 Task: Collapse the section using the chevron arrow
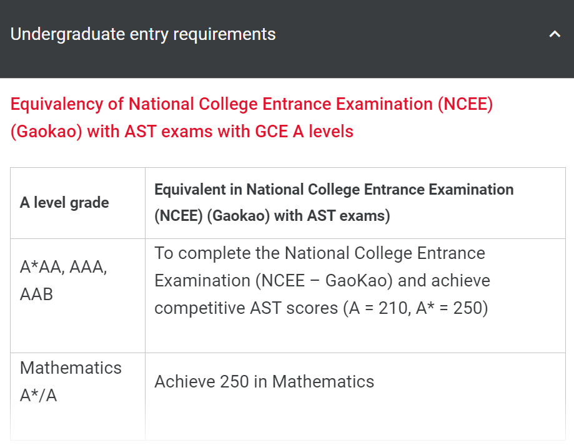pyautogui.click(x=555, y=34)
